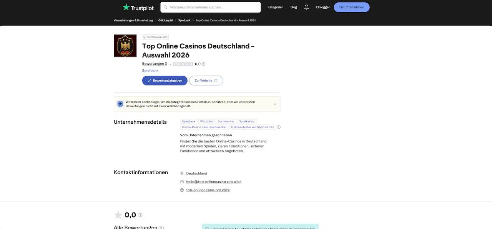Open the Glücksspiel breadcrumb
The height and width of the screenshot is (229, 492).
click(166, 20)
